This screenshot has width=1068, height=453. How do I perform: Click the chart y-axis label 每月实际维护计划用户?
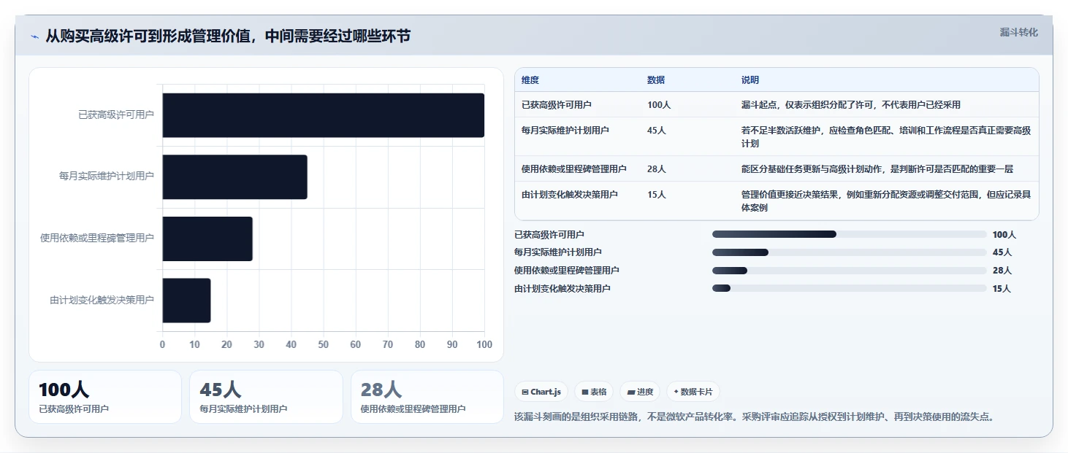(107, 177)
